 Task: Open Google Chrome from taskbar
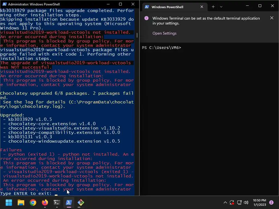tap(33, 202)
